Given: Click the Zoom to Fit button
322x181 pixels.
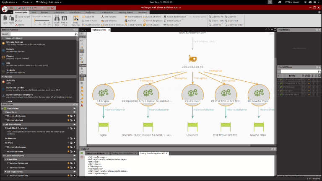Looking at the screenshot, I should 216,17.
